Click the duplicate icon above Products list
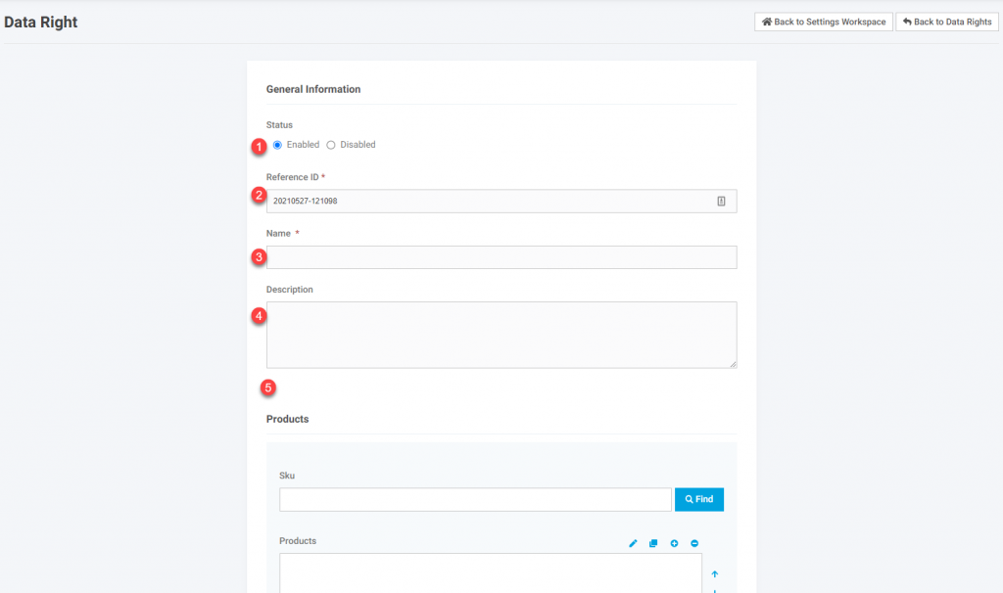1003x593 pixels. pos(653,543)
